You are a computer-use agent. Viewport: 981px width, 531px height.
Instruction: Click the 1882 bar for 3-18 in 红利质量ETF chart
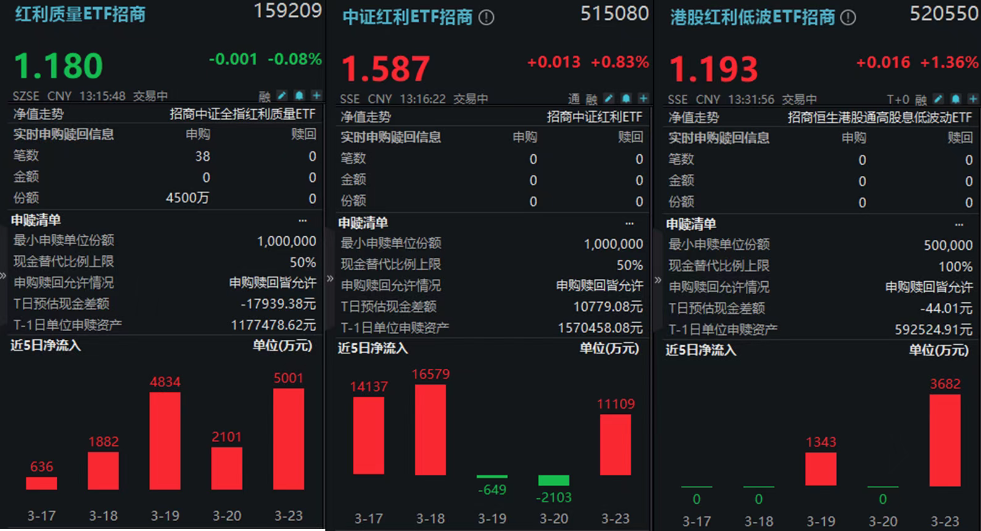[103, 471]
